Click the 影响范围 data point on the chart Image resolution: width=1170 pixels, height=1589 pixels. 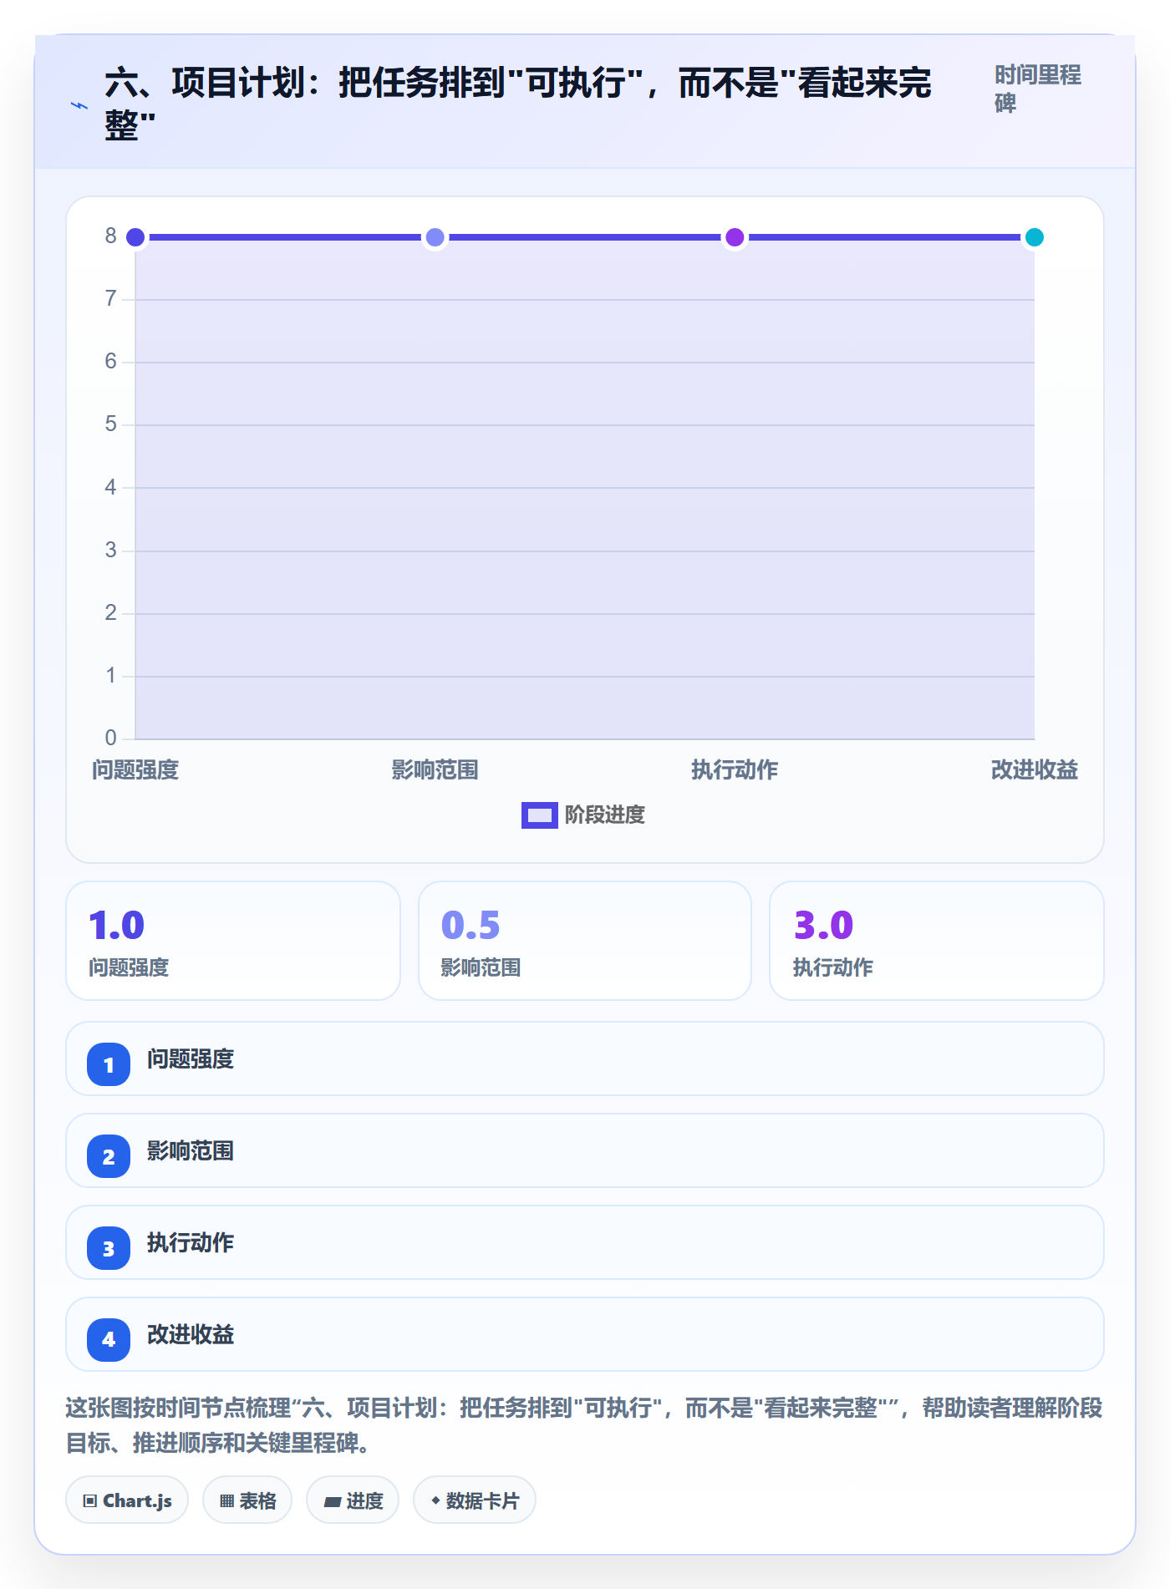(x=435, y=237)
